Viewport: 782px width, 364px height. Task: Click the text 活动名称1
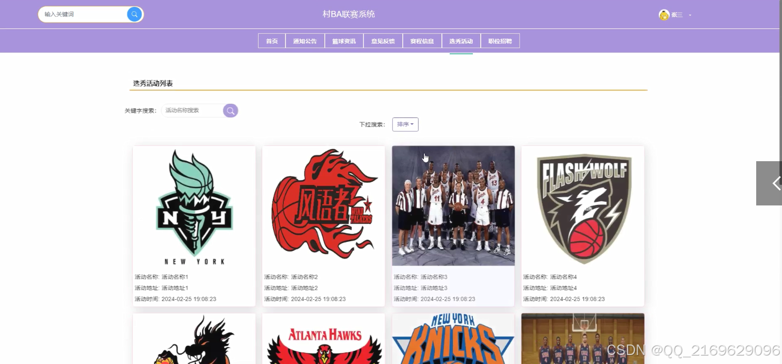(x=175, y=277)
